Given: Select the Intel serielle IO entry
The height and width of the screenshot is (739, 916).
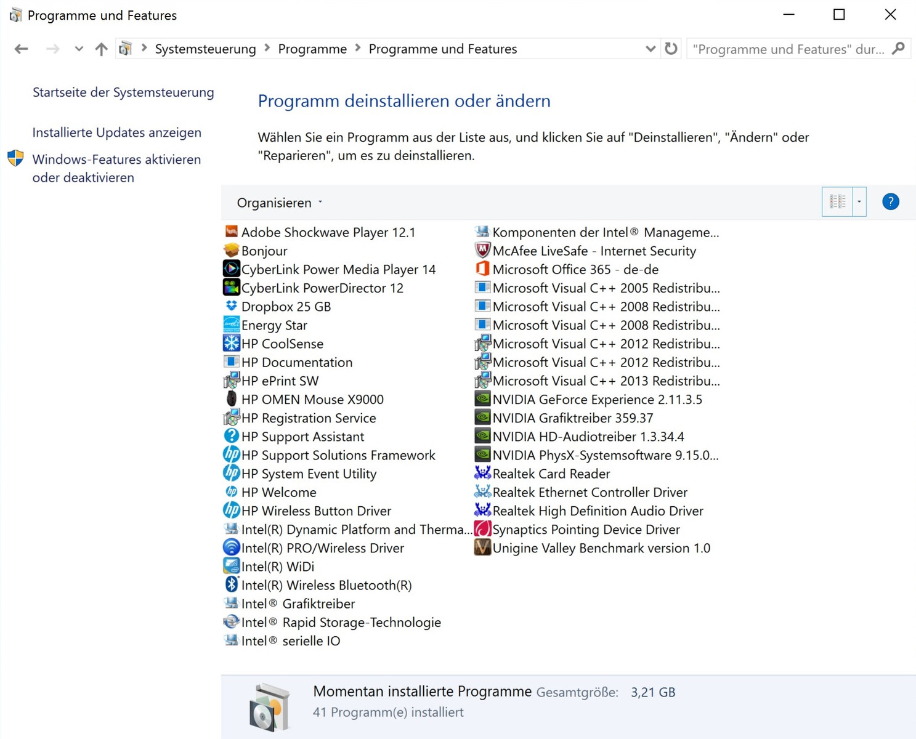Looking at the screenshot, I should 282,640.
